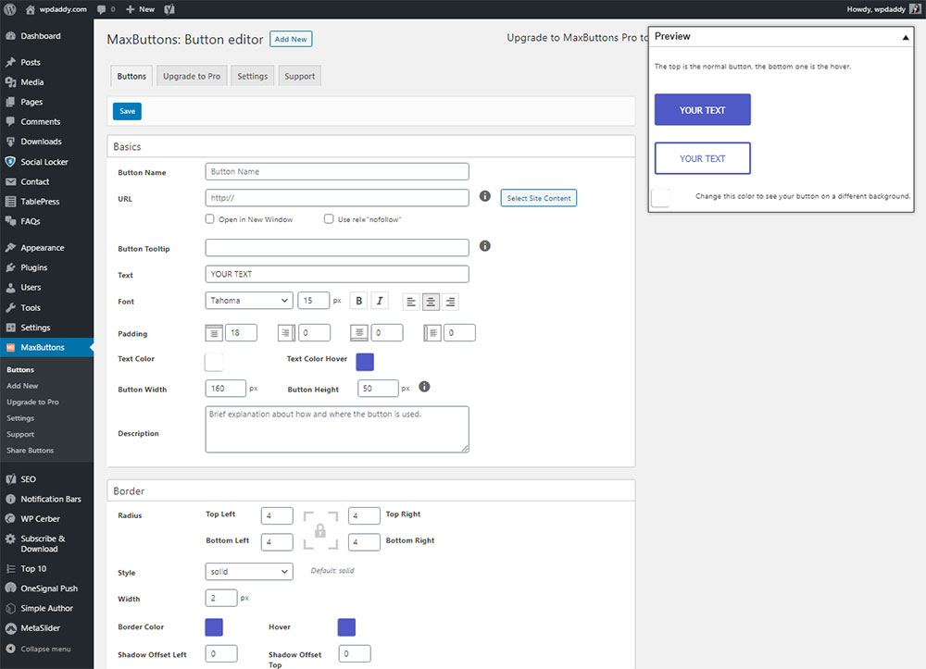Click the URL input field
The width and height of the screenshot is (926, 669).
(337, 198)
